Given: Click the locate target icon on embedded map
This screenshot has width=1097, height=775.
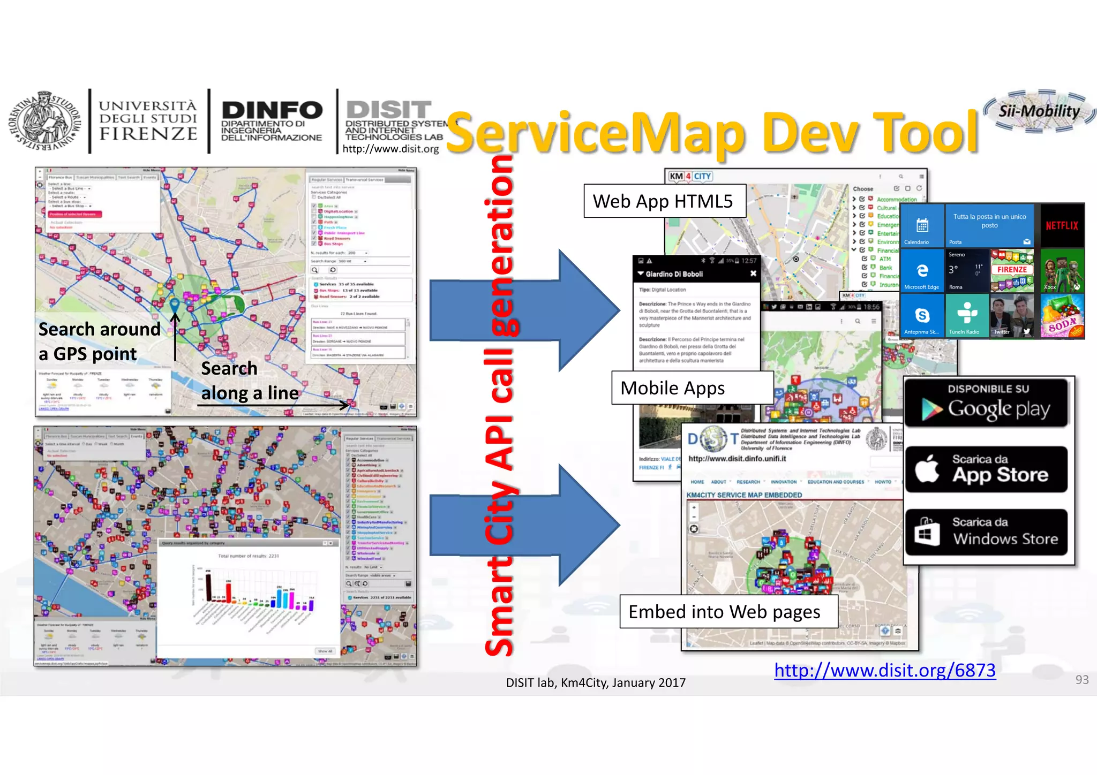Looking at the screenshot, I should click(694, 529).
